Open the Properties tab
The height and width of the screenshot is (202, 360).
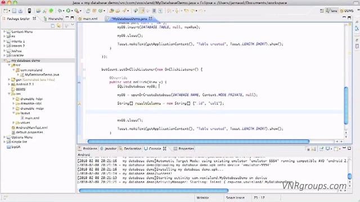coord(184,149)
